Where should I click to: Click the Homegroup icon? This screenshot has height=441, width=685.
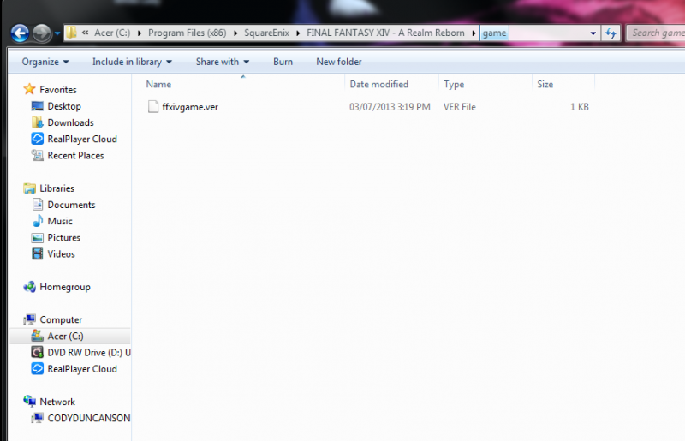click(x=30, y=287)
